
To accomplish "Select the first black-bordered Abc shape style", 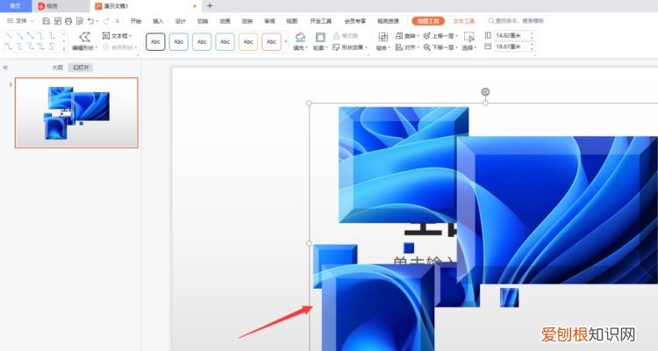I will 155,41.
